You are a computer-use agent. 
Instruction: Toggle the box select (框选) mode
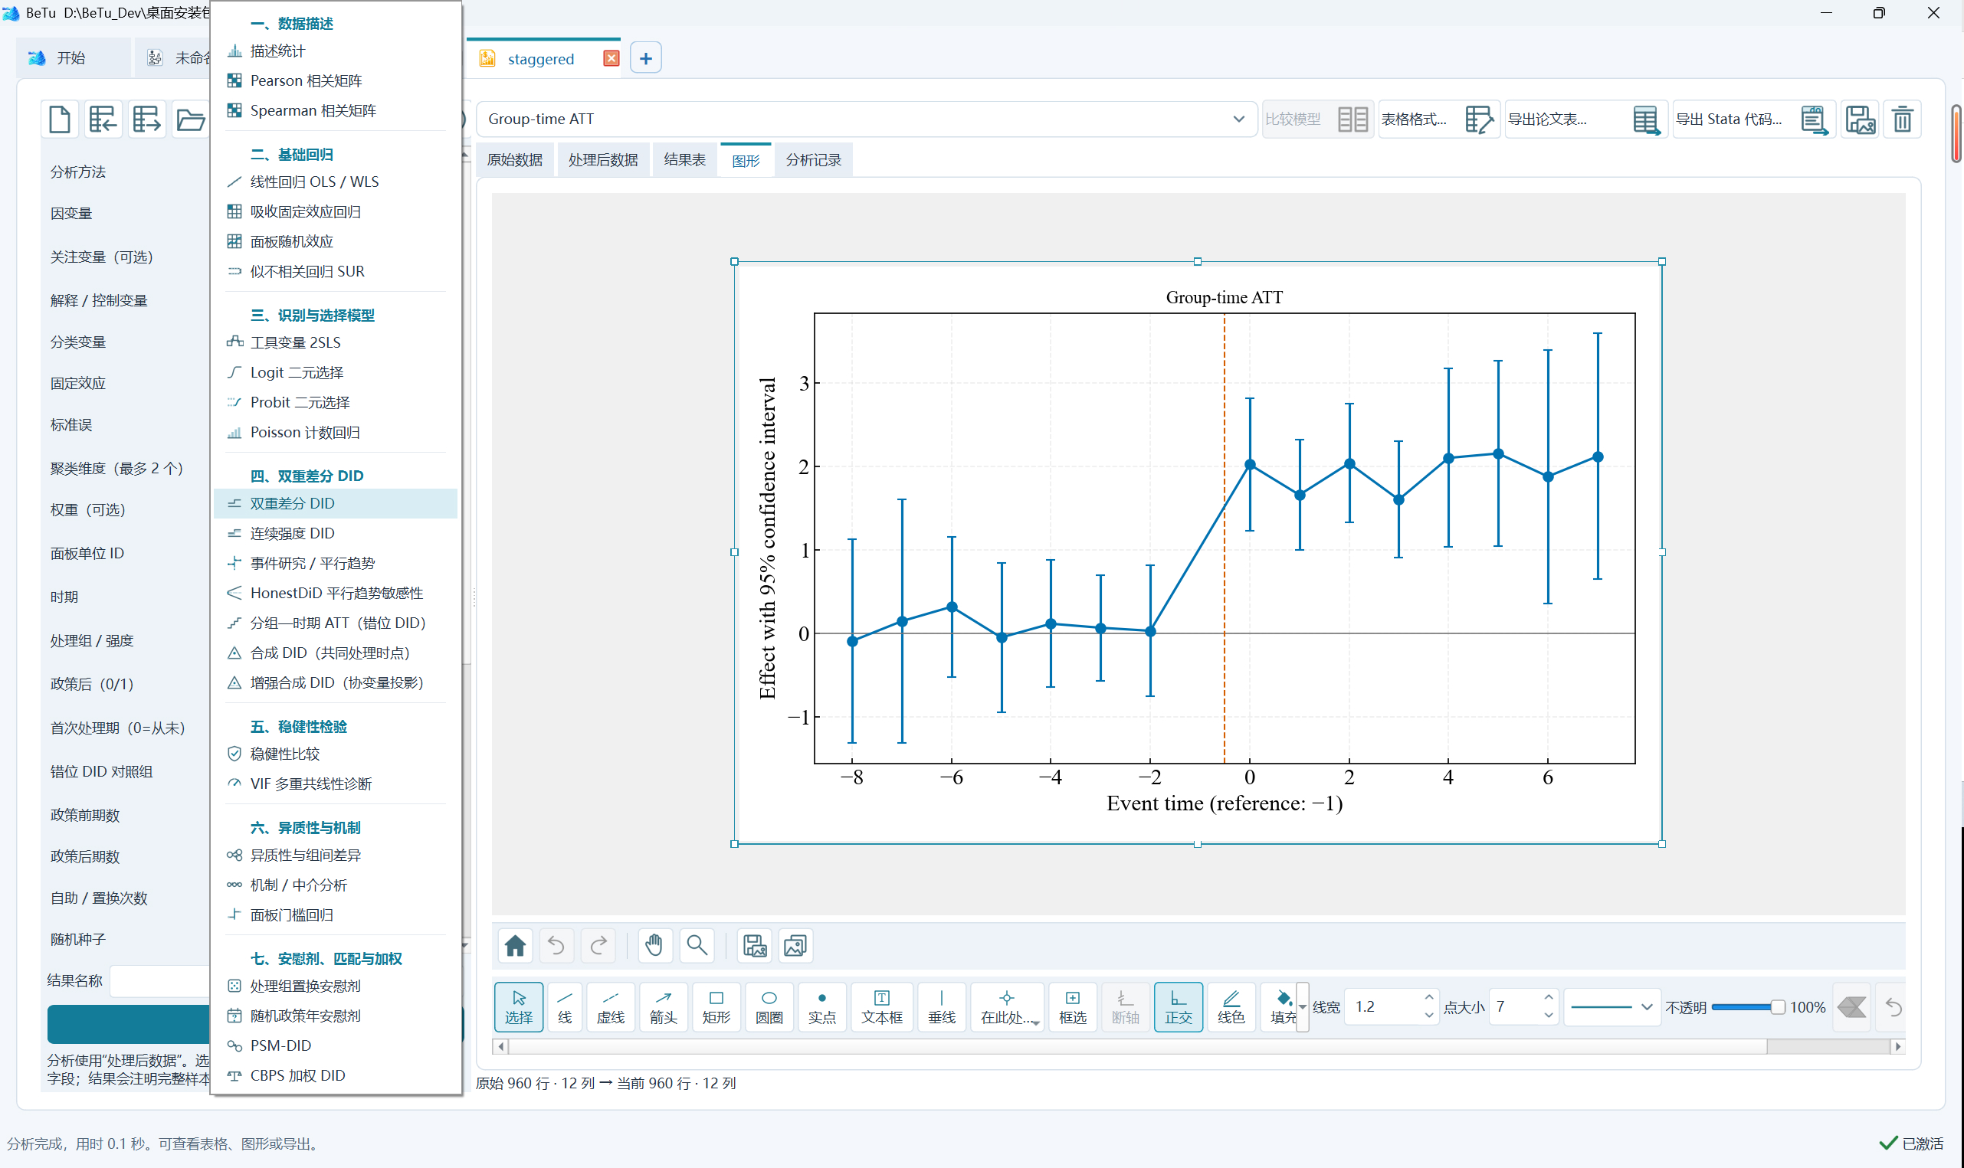coord(1072,1006)
